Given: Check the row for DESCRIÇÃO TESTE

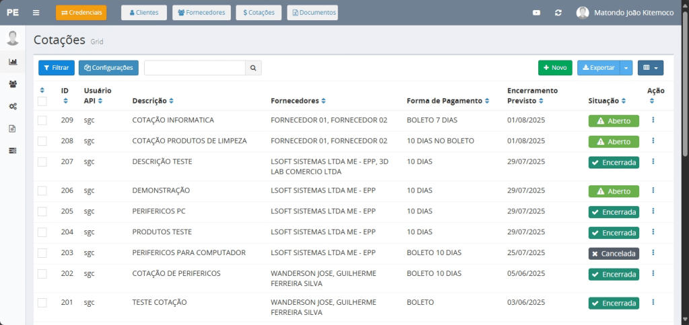Looking at the screenshot, I should tap(42, 162).
